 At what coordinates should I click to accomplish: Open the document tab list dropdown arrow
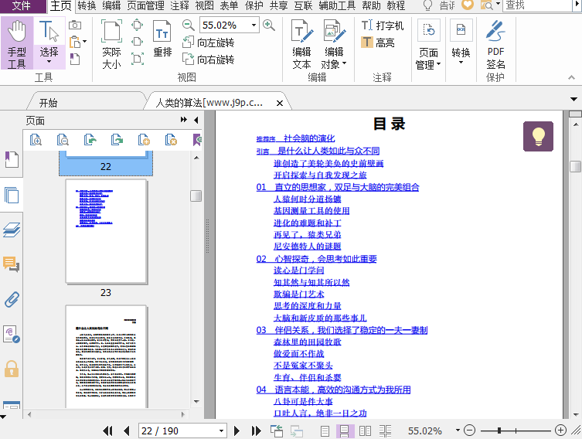tap(573, 99)
